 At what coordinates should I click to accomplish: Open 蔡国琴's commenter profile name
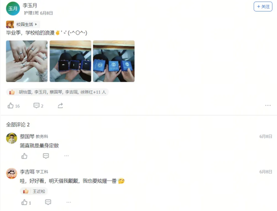point(27,136)
